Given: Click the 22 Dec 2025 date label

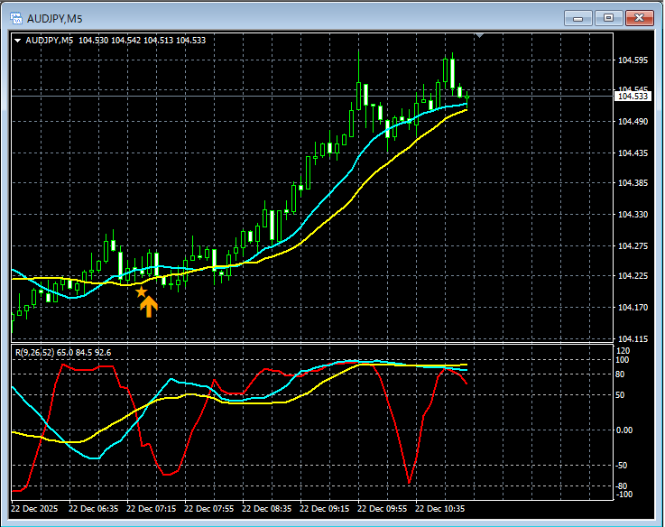Looking at the screenshot, I should coord(38,509).
